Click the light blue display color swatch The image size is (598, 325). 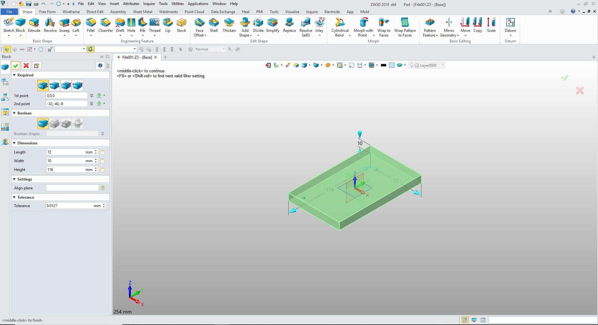(392, 65)
